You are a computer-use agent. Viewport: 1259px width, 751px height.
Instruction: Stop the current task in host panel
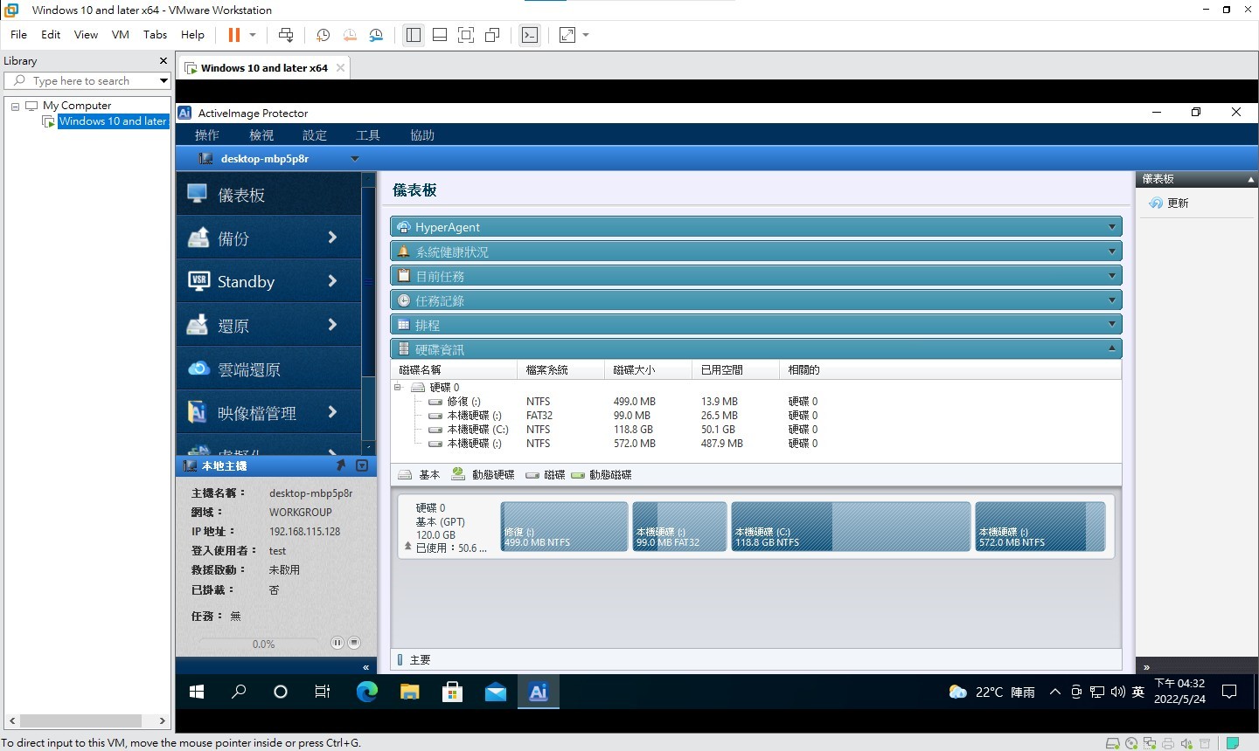(x=354, y=643)
